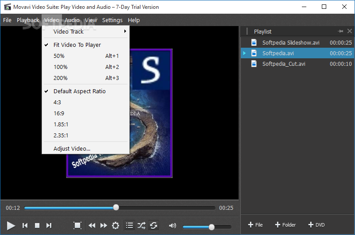Screen dimensions: 355x235
Task: Add a File to the playlist
Action: [x=255, y=225]
